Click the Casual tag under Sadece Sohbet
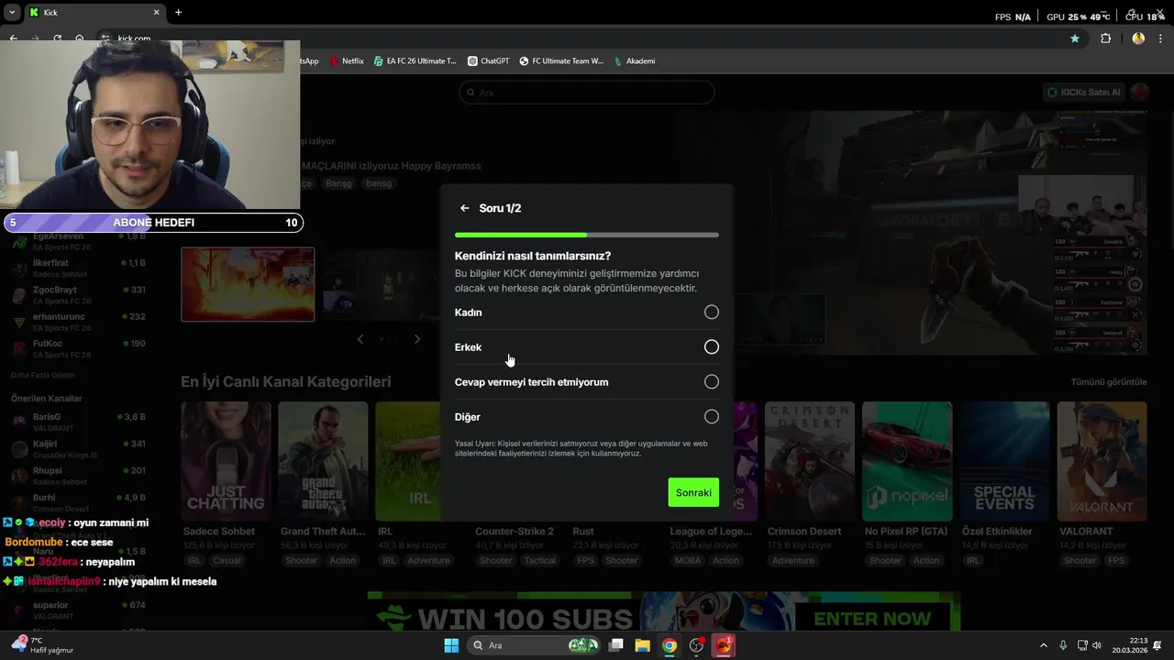The image size is (1174, 660). click(227, 561)
